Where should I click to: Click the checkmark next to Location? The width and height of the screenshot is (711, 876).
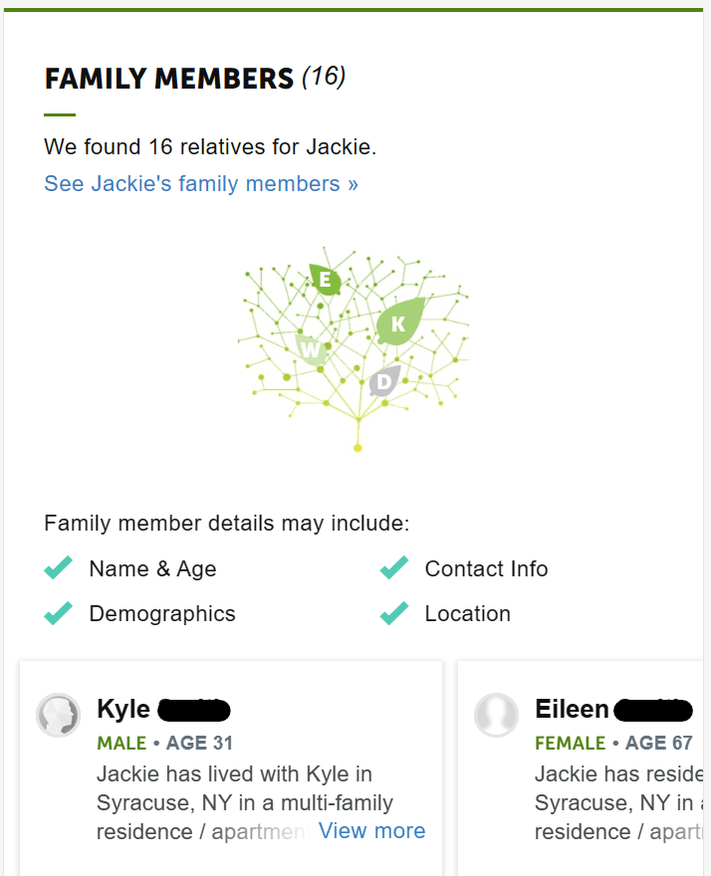pyautogui.click(x=393, y=613)
